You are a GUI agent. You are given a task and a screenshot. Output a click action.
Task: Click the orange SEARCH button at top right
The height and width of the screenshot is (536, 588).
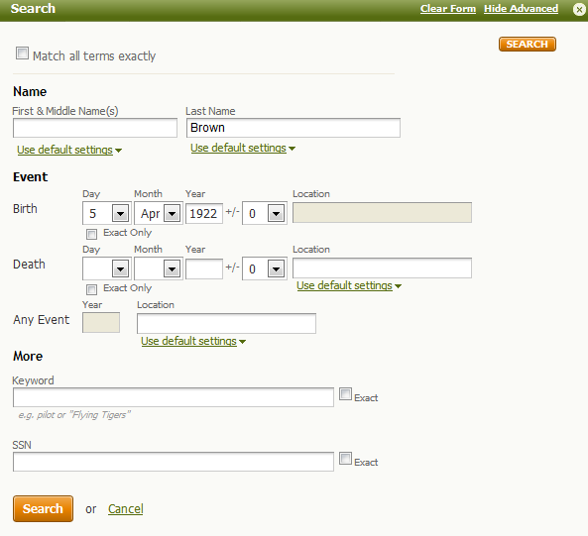[x=528, y=45]
